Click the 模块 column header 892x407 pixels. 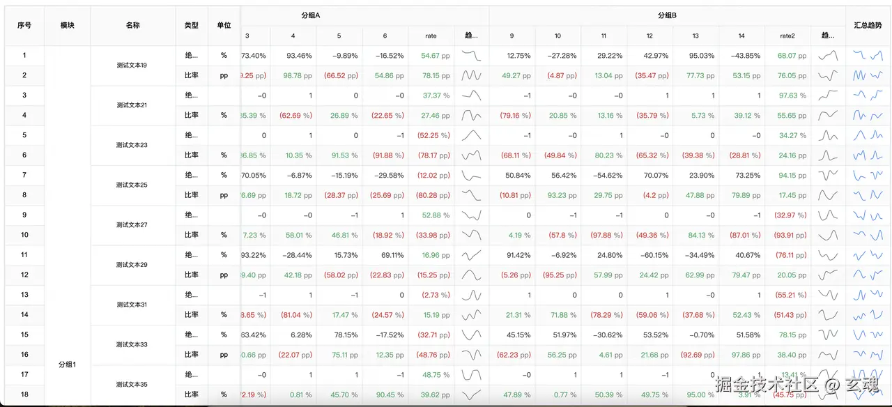click(x=68, y=25)
